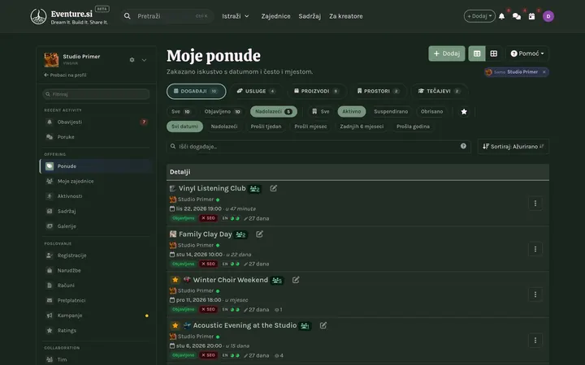The height and width of the screenshot is (365, 585).
Task: Edit Acoustic Evening at the Studio
Action: (323, 325)
